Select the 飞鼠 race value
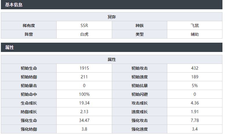The image size is (230, 137). [x=195, y=26]
